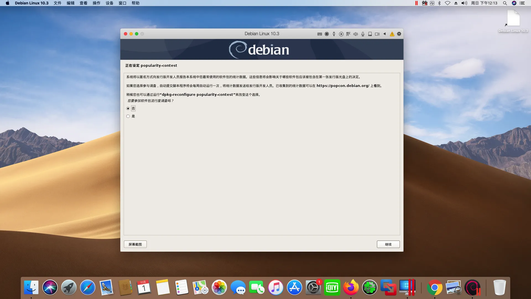Open the hard disk icon in VM toolbar

[x=370, y=34]
